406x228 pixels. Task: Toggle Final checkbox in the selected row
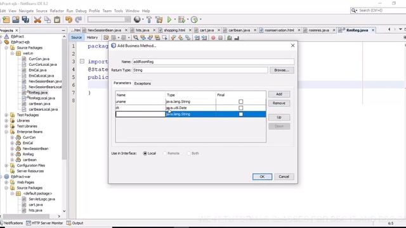coord(241,114)
